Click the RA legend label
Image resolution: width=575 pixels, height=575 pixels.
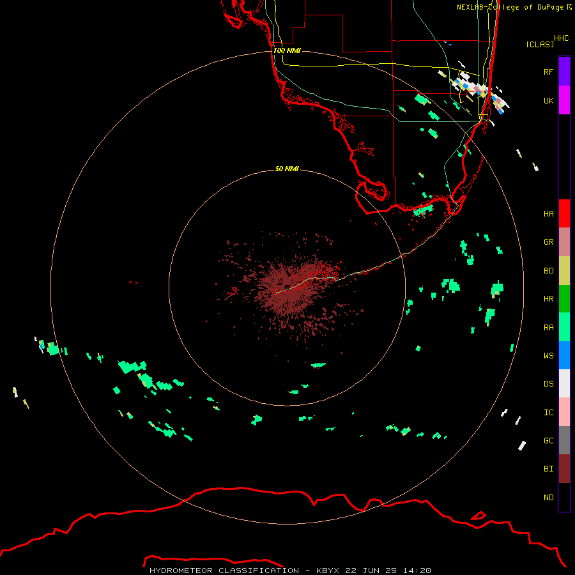(x=548, y=328)
